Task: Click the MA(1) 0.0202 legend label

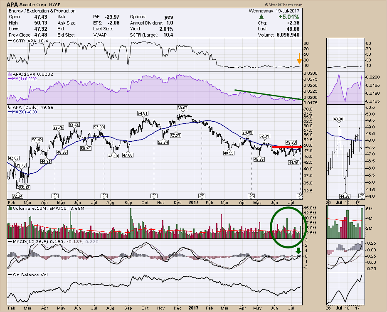Action: point(22,79)
